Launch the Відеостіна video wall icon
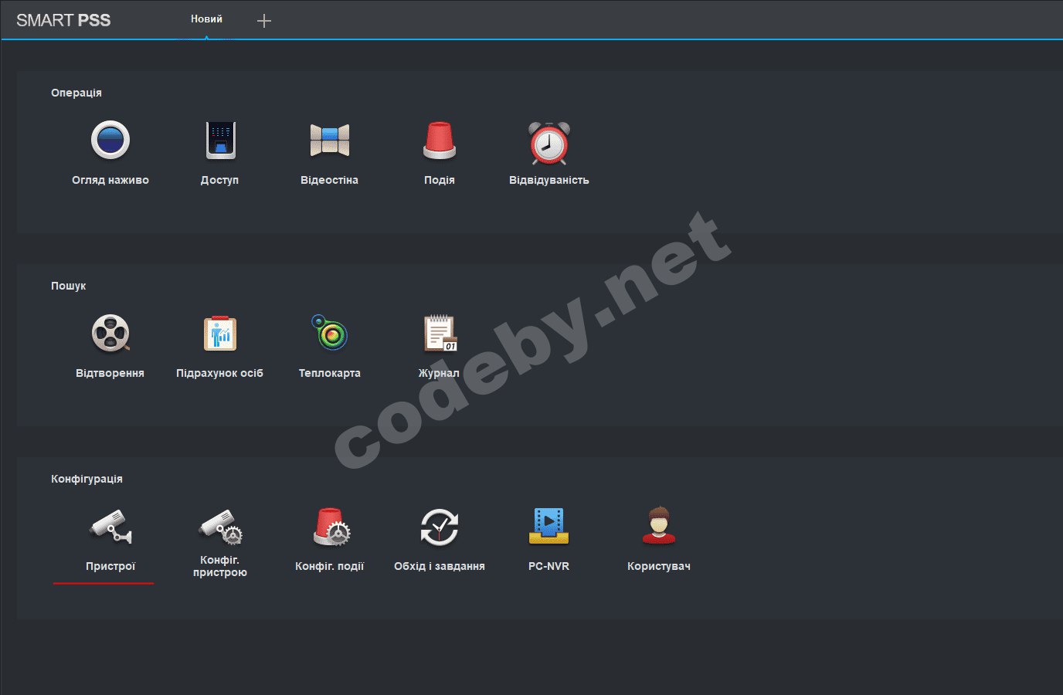1063x695 pixels. point(330,141)
